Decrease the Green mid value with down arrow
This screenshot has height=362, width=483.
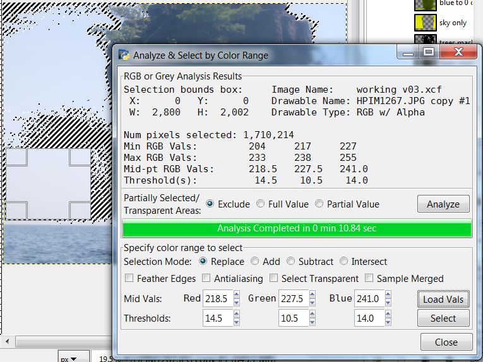[313, 303]
